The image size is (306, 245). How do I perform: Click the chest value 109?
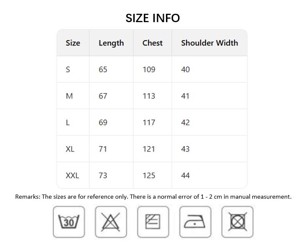click(149, 70)
